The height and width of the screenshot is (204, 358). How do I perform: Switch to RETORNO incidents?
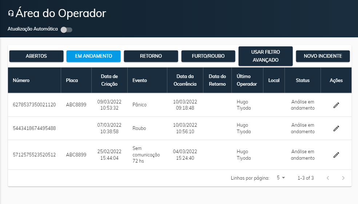point(151,56)
